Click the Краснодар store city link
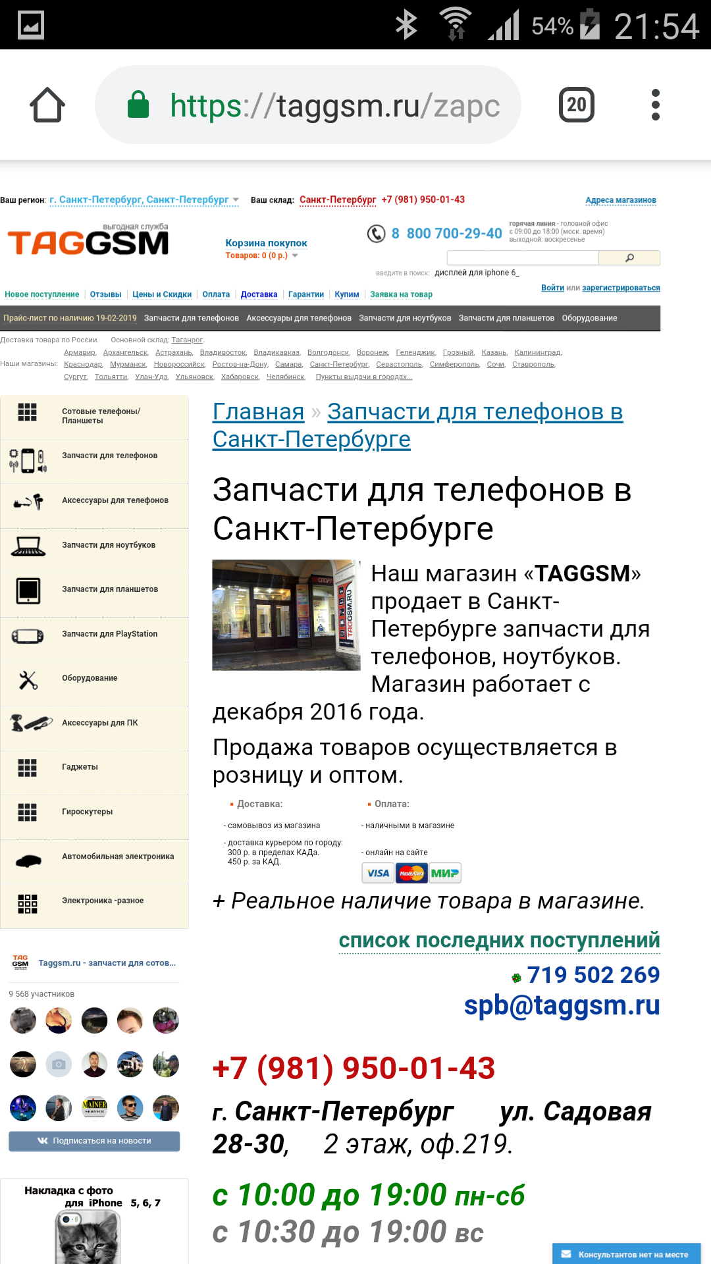 (x=83, y=364)
